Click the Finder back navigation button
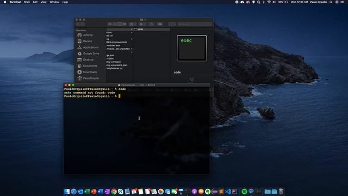Image resolution: width=348 pixels, height=196 pixels. pyautogui.click(x=78, y=24)
